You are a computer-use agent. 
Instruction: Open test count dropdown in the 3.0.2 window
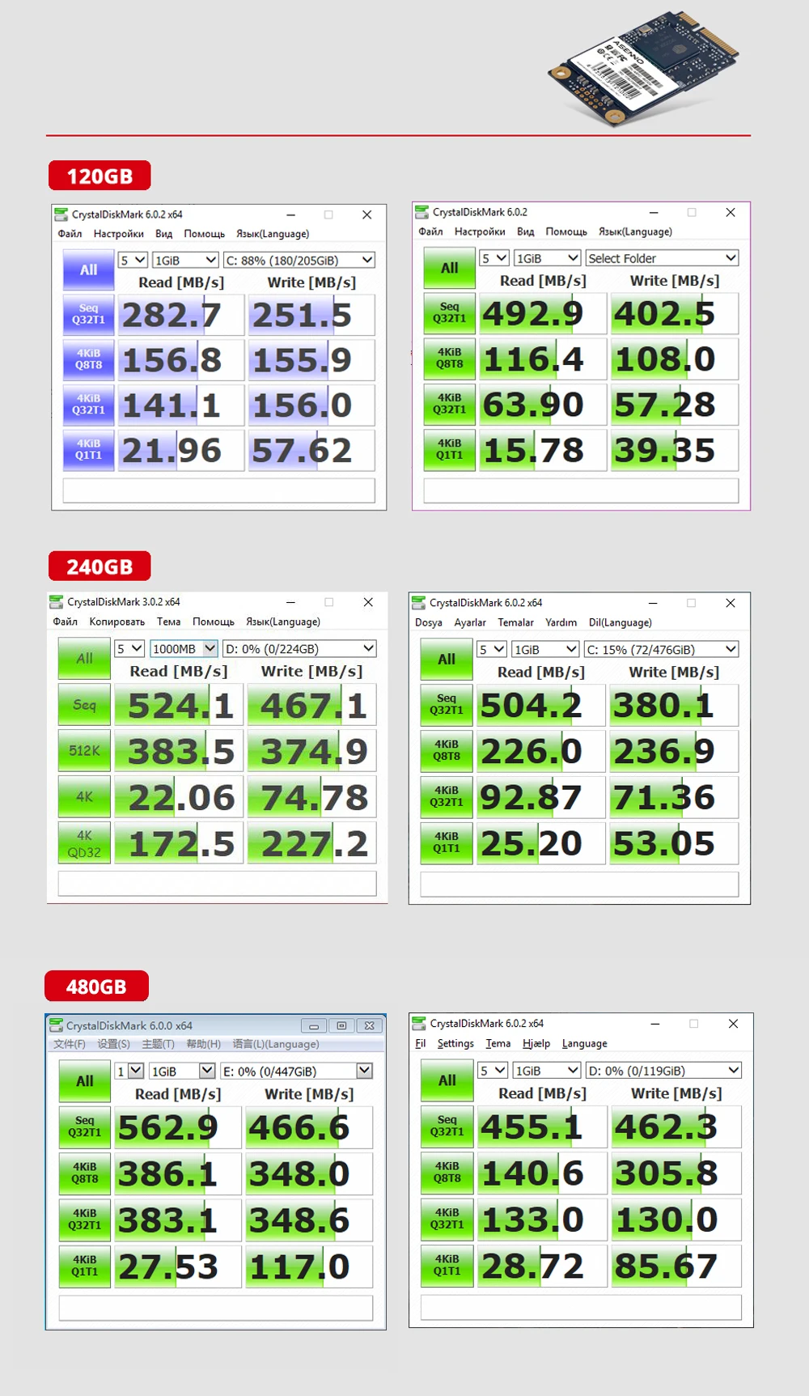pos(129,648)
